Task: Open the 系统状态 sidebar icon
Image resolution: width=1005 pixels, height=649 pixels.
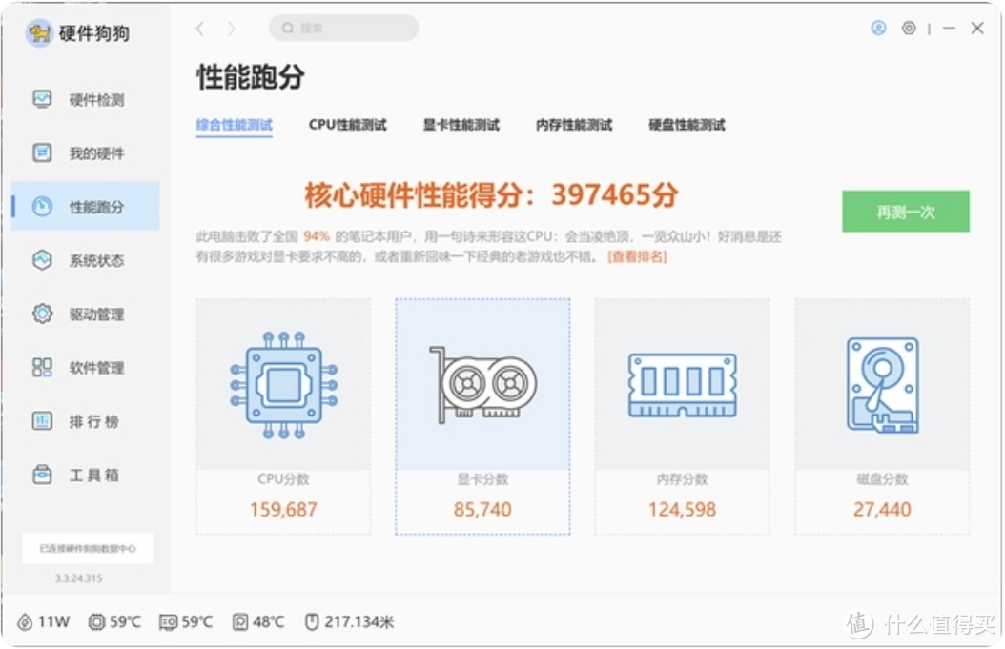Action: click(42, 260)
